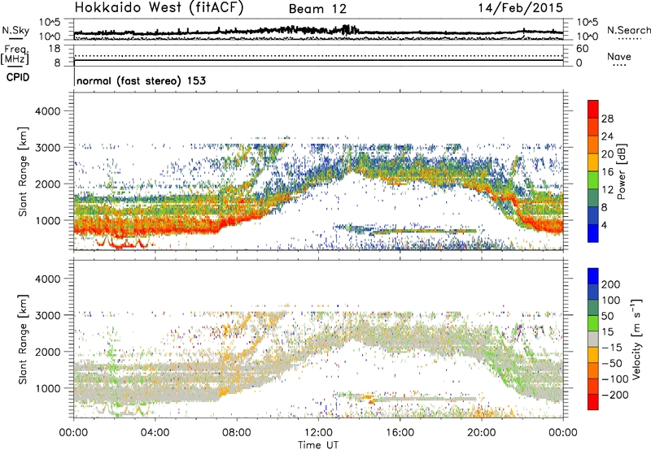Click '1000' on the velocity panel range axis

tap(47, 388)
